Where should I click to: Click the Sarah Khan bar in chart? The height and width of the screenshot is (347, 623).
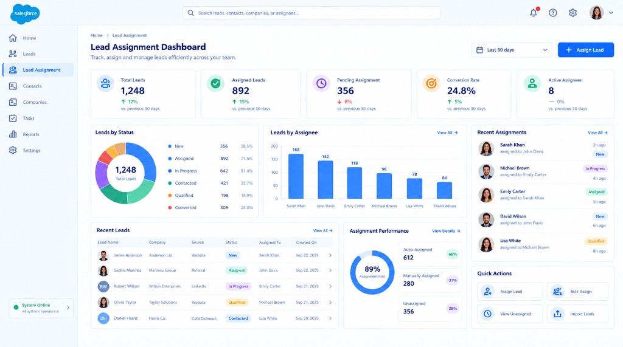coord(296,176)
